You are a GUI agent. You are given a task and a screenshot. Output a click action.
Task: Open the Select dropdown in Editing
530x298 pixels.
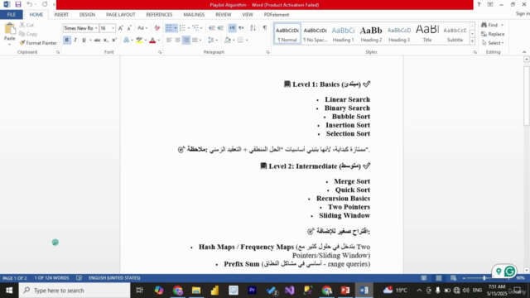click(x=494, y=43)
